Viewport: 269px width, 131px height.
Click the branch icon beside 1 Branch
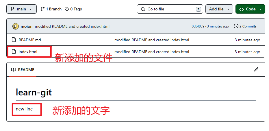point(43,9)
